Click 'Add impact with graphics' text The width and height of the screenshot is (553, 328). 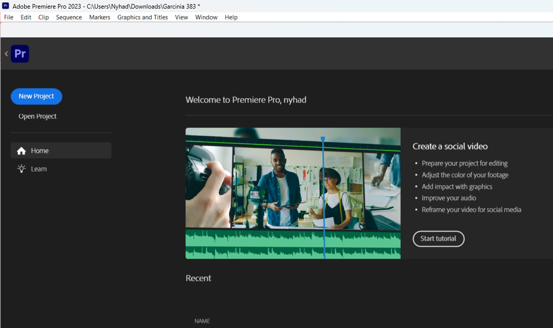[457, 186]
